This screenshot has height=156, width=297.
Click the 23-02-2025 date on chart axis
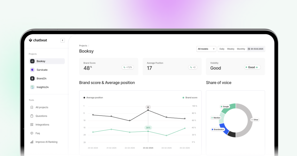pyautogui.click(x=148, y=148)
